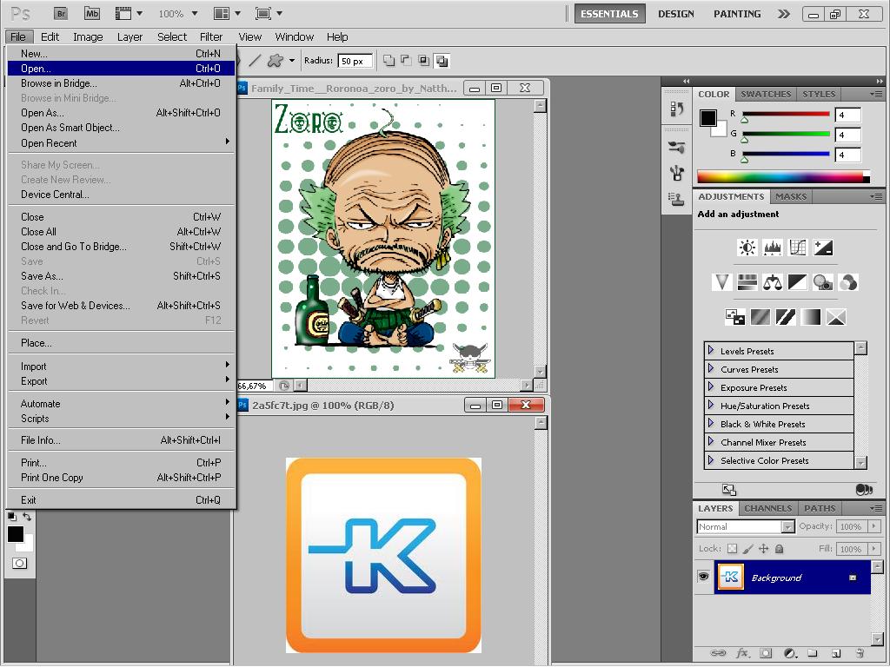Switch to the Design workspace

(x=675, y=14)
